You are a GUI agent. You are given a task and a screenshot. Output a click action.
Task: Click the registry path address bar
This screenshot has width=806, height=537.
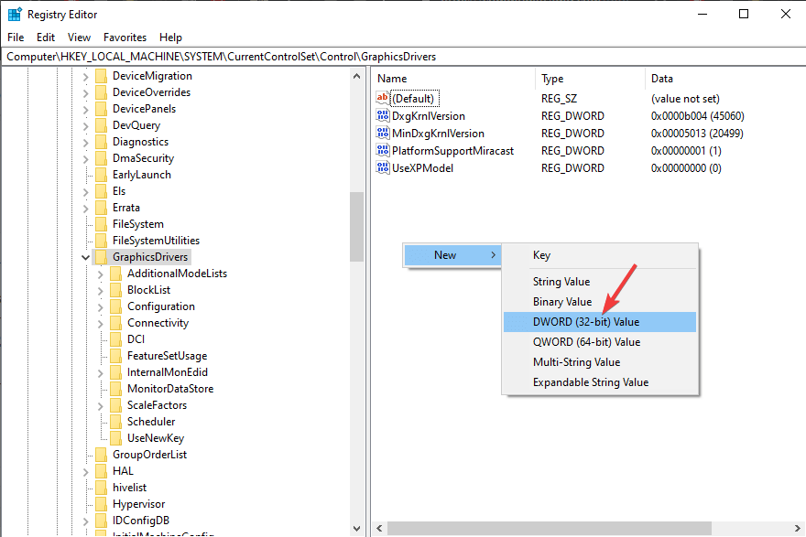(403, 57)
